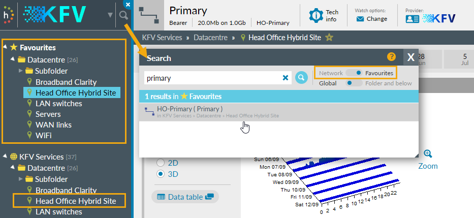
Task: Toggle the Global / Folder and below switch
Action: 354,83
